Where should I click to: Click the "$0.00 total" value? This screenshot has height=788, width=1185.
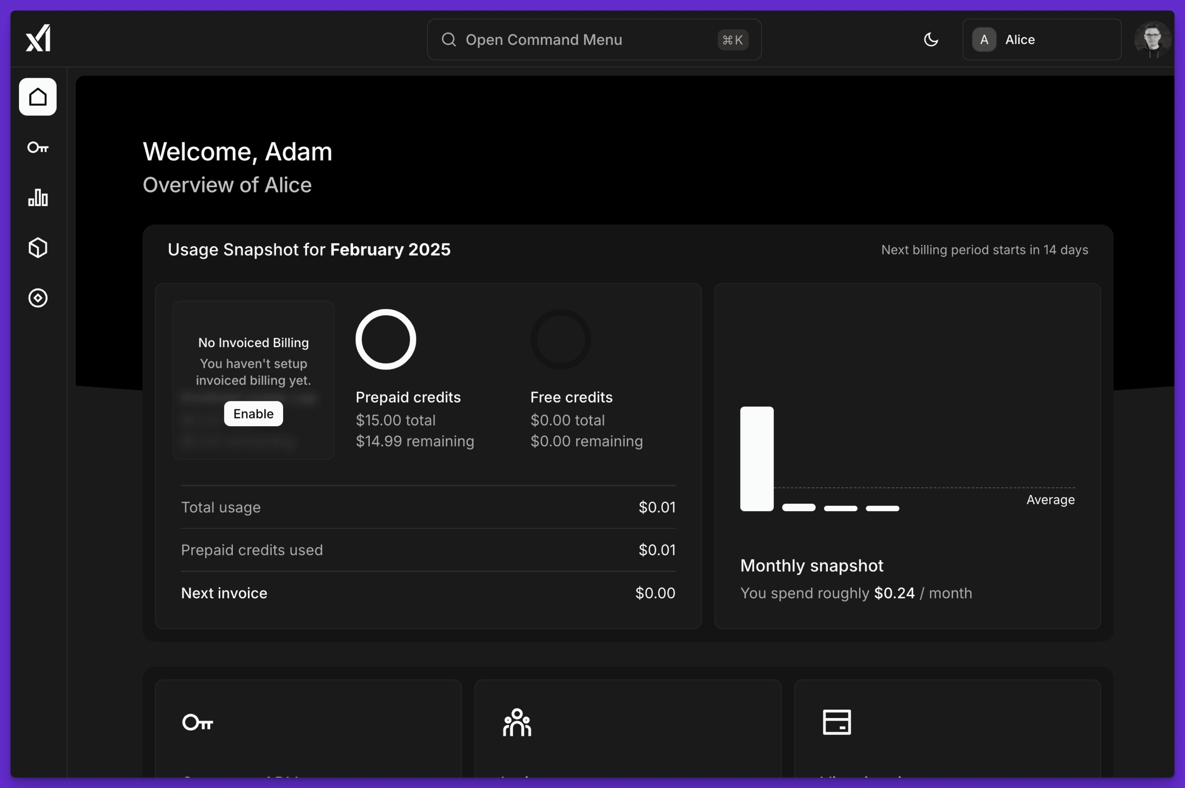coord(568,420)
